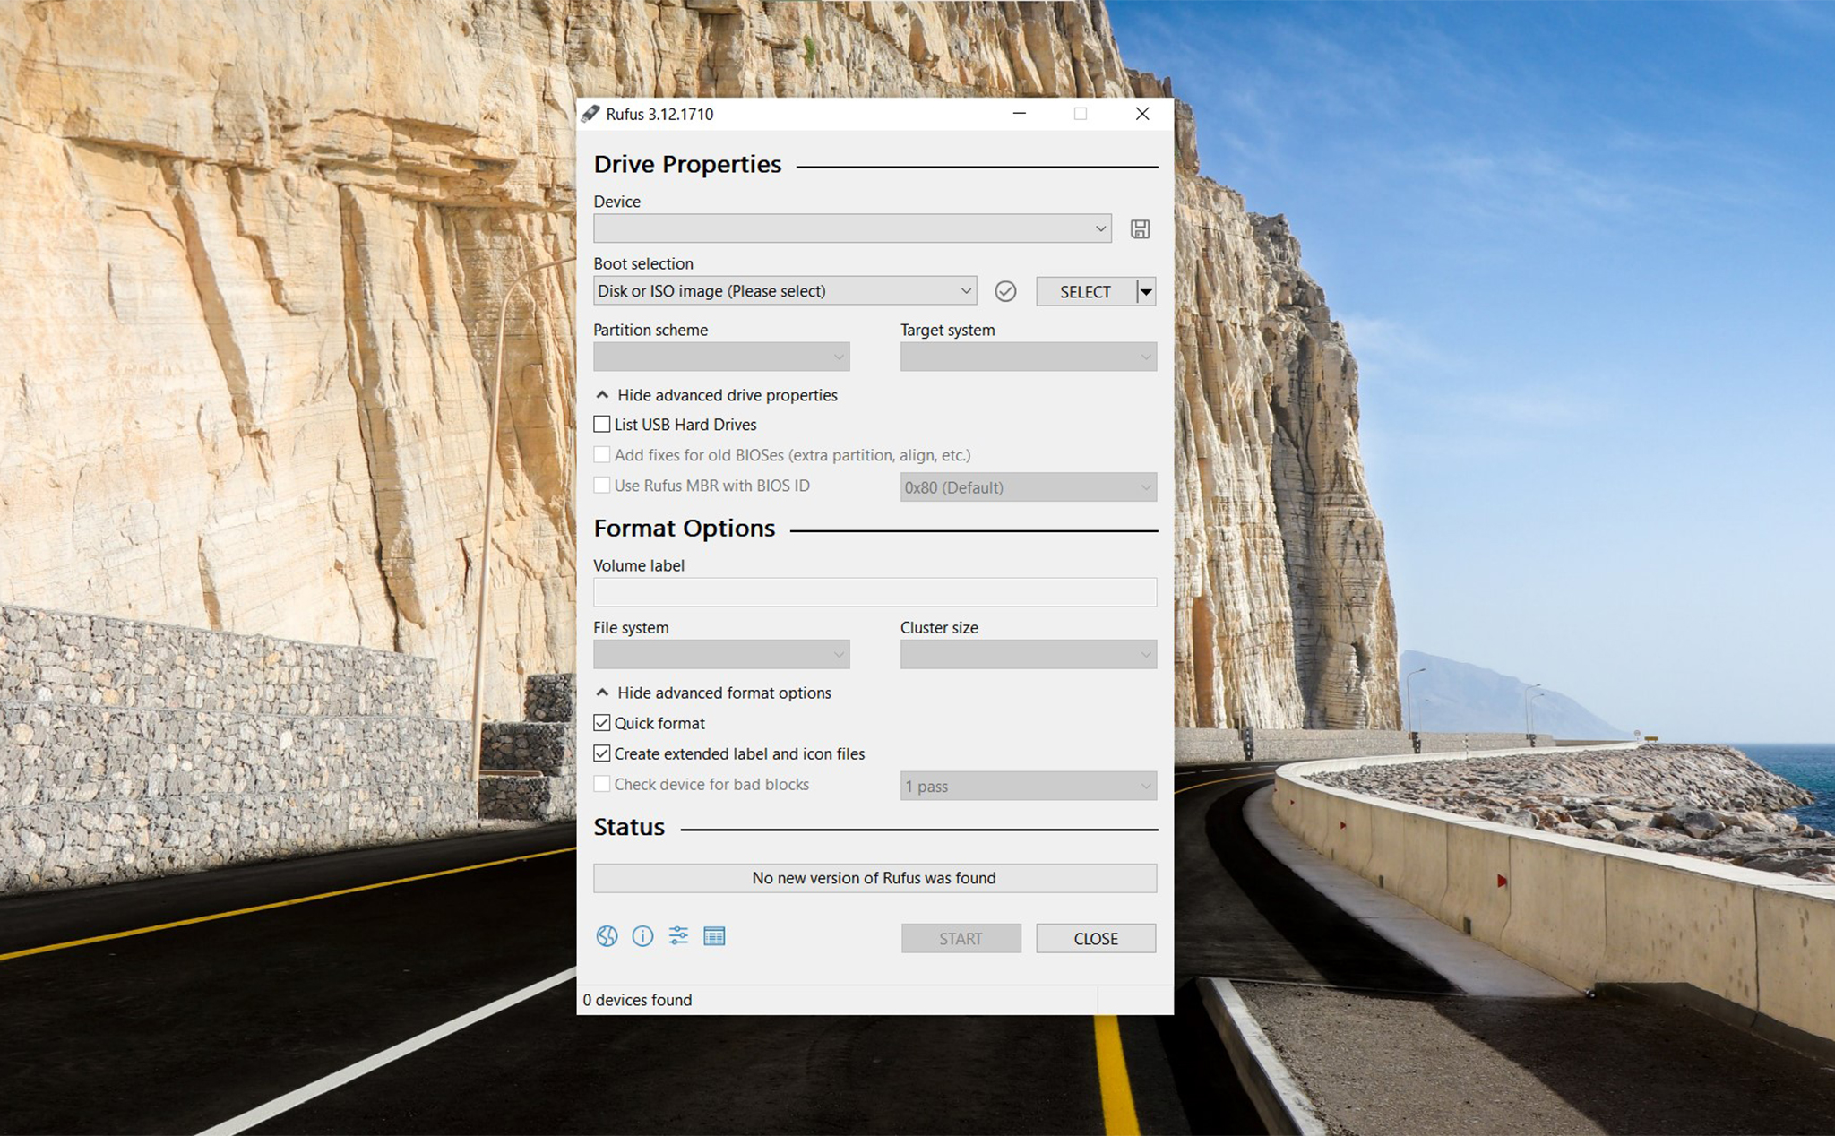Enable List USB Hard Drives checkbox
Screen dimensions: 1835x1136
click(x=602, y=424)
